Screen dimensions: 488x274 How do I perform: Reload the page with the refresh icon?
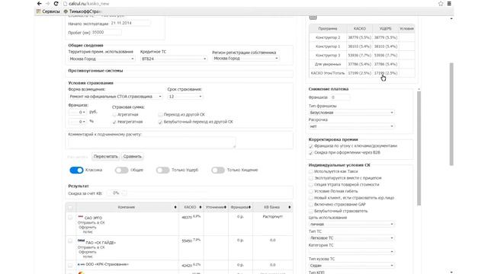[x=56, y=4]
